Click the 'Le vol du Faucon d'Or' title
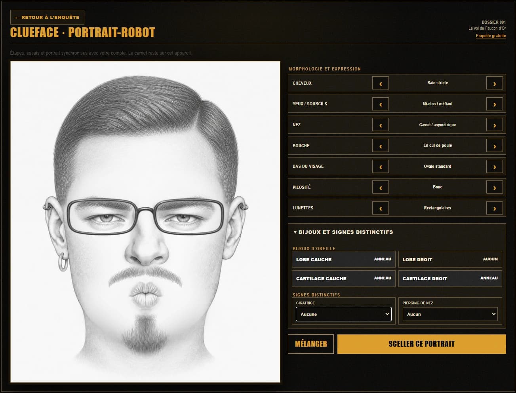This screenshot has width=516, height=393. pyautogui.click(x=487, y=28)
